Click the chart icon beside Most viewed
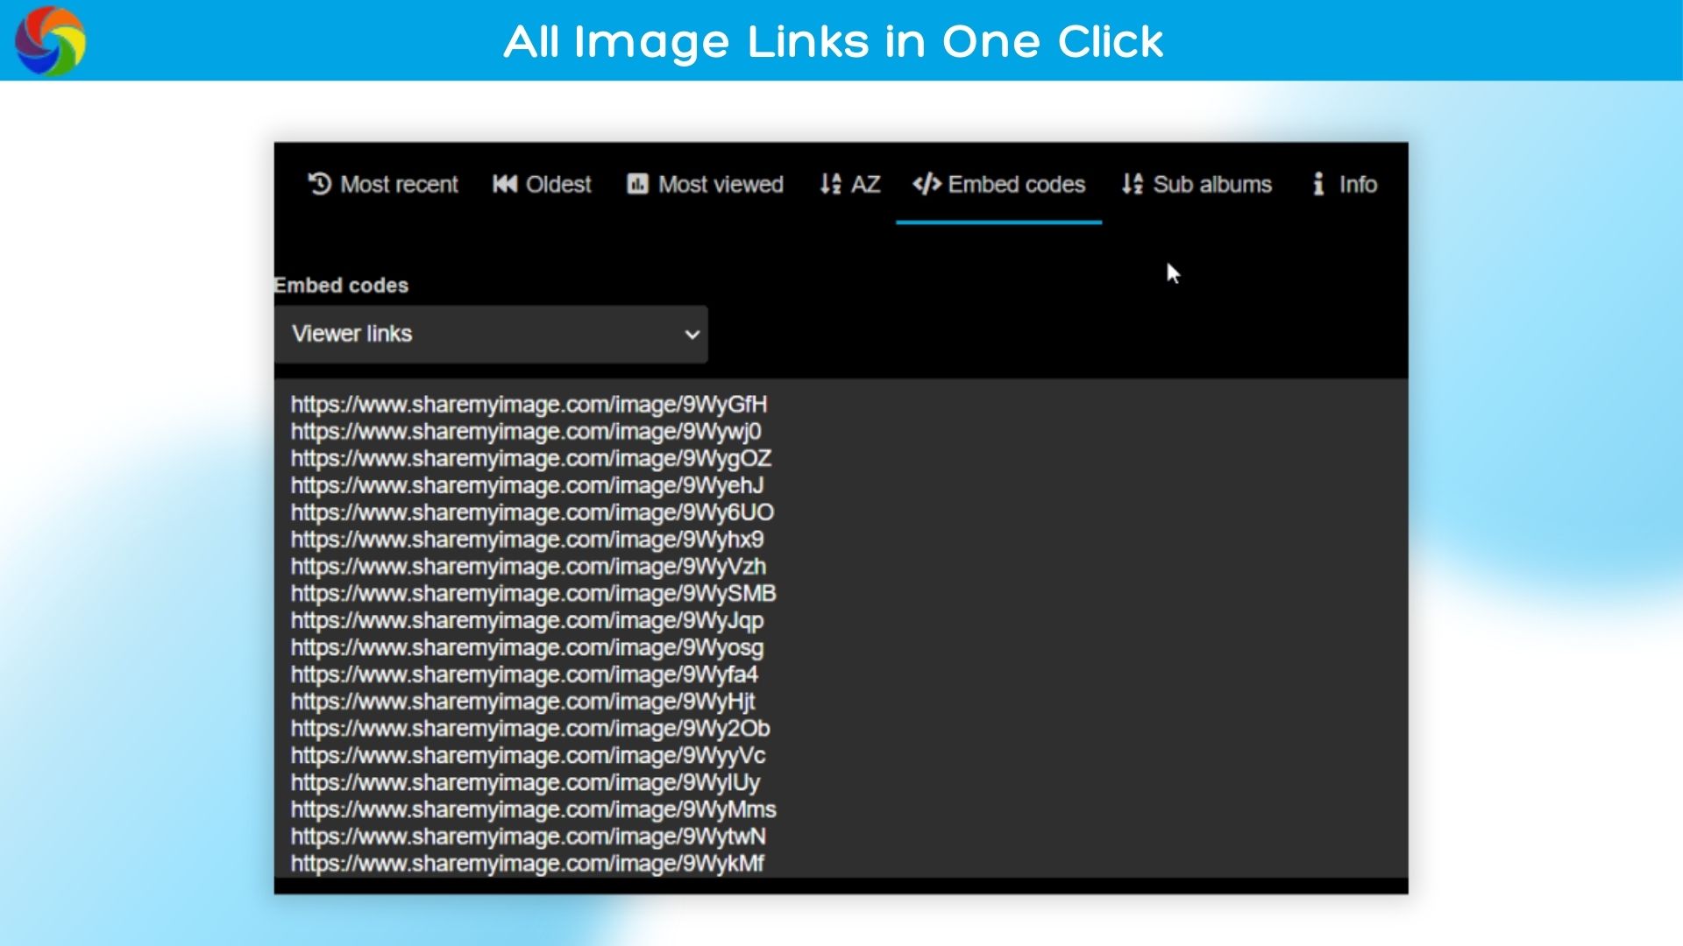Screen dimensions: 1683x946 (x=637, y=184)
